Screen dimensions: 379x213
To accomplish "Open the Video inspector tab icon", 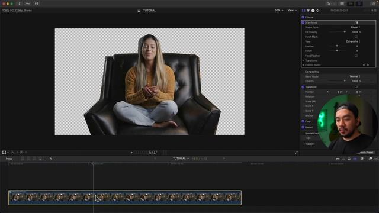I will click(x=304, y=11).
